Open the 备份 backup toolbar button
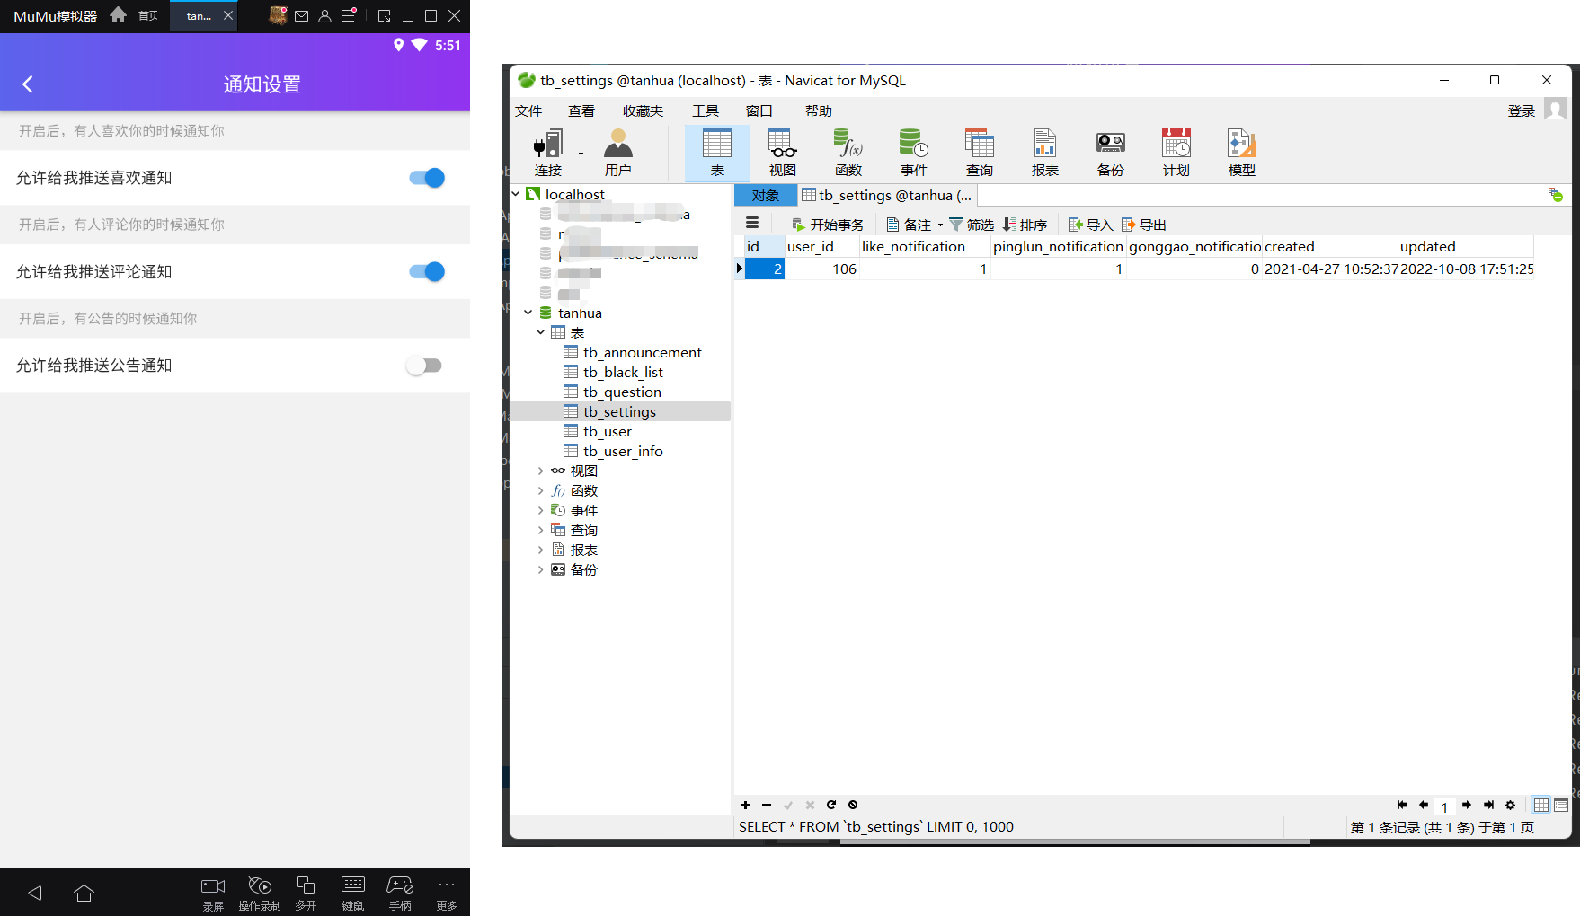The width and height of the screenshot is (1580, 916). pos(1111,154)
